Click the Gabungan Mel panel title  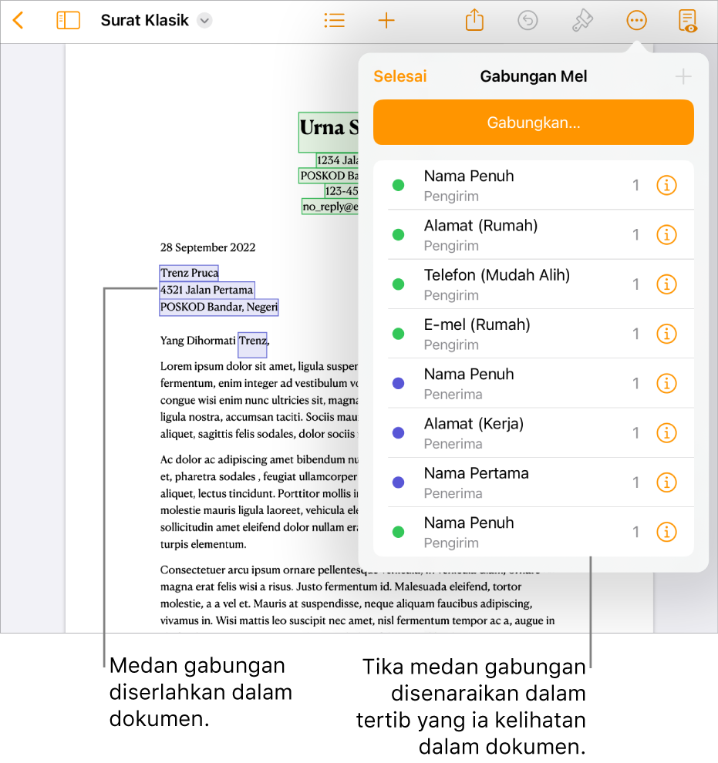tap(534, 76)
